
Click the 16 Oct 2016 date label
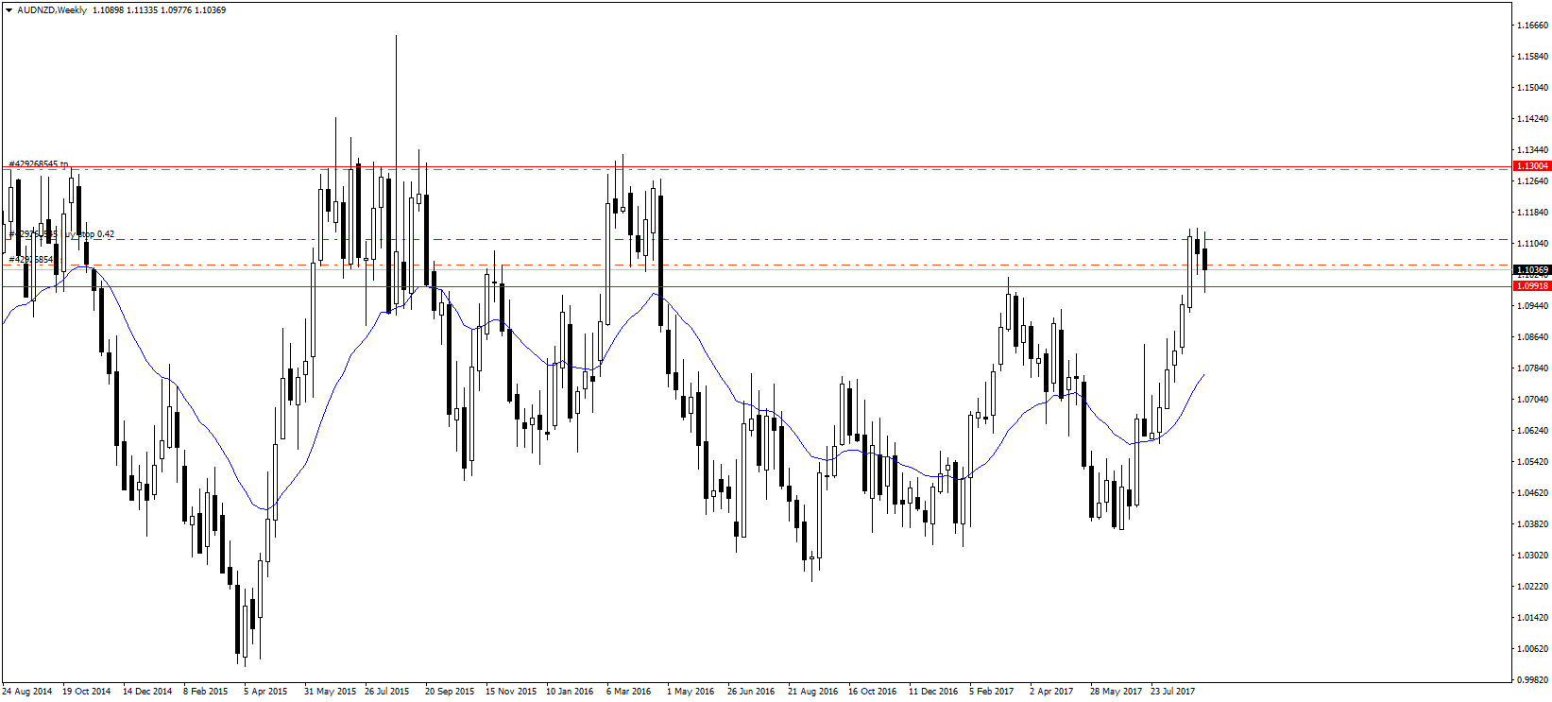[x=873, y=692]
